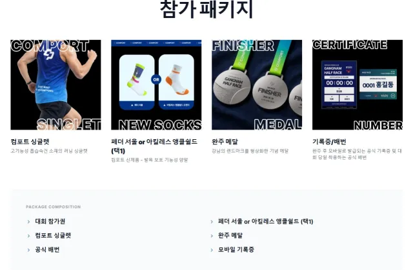Select the left Feather Seoul sock picture
Viewport: 413px width, 270px height.
point(137,82)
